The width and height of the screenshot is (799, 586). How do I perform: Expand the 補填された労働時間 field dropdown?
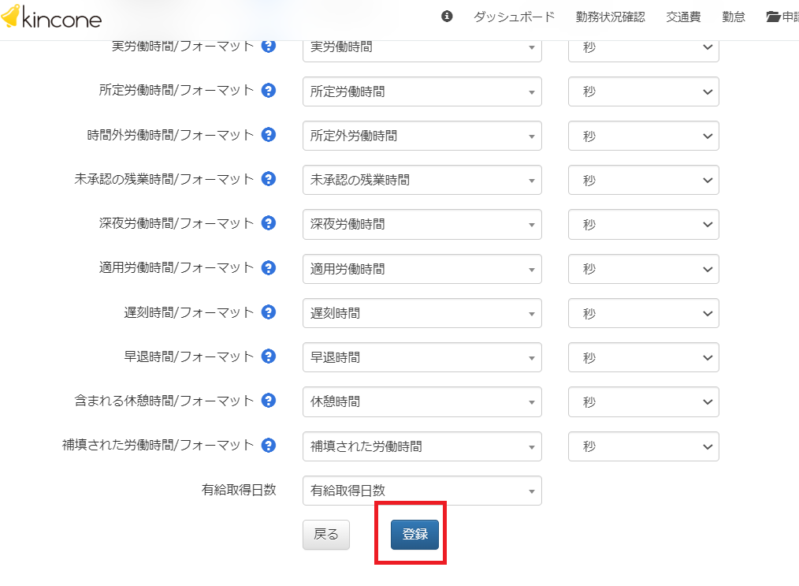(x=422, y=446)
